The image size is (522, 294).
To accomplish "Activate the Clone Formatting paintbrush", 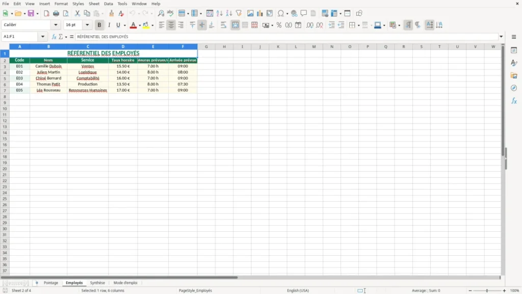I will [x=112, y=13].
